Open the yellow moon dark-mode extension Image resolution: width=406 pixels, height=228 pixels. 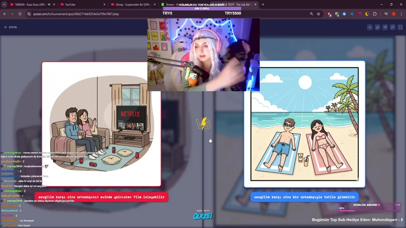[367, 14]
